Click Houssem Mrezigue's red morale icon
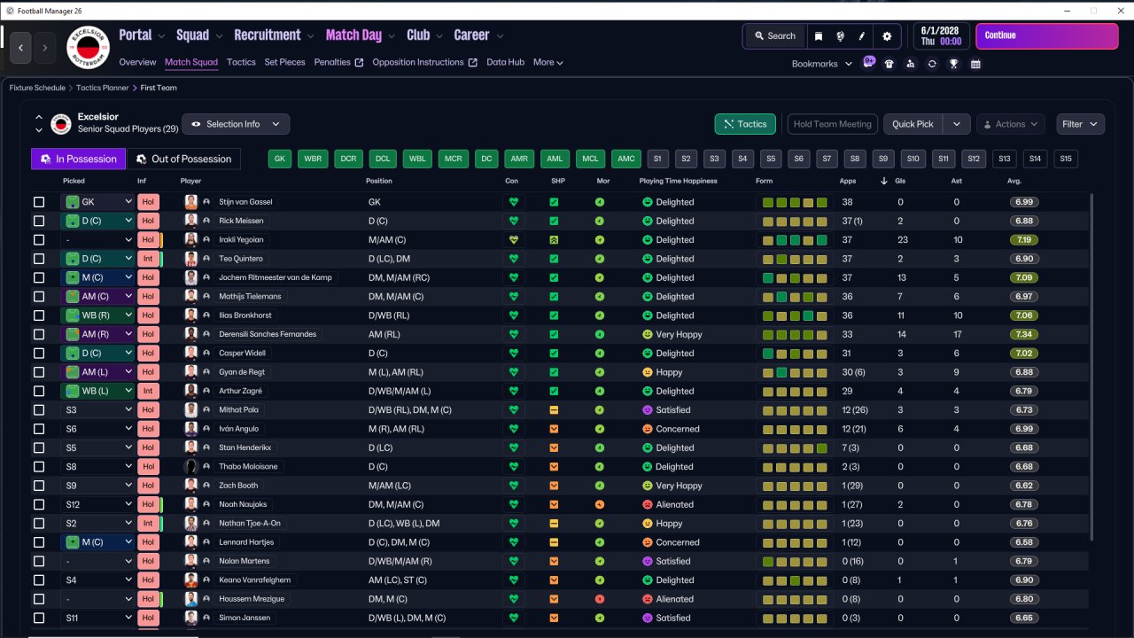The width and height of the screenshot is (1134, 638). (600, 599)
